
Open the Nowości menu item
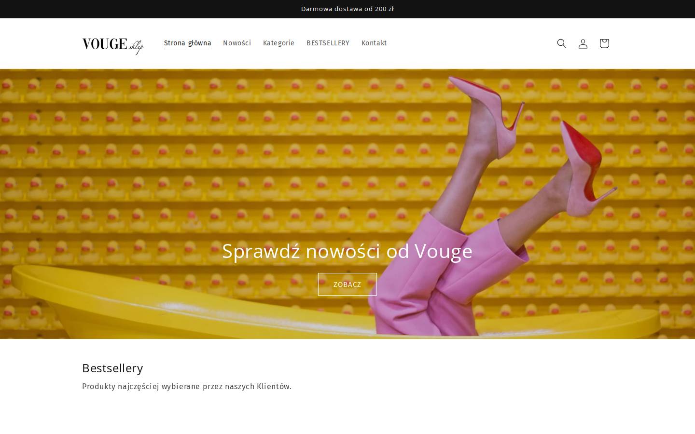coord(237,43)
